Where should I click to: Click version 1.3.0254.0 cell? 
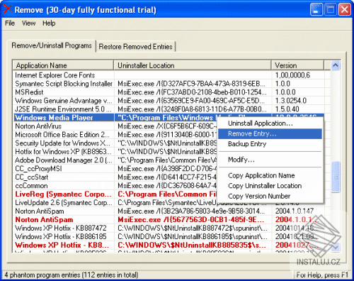tap(291, 101)
